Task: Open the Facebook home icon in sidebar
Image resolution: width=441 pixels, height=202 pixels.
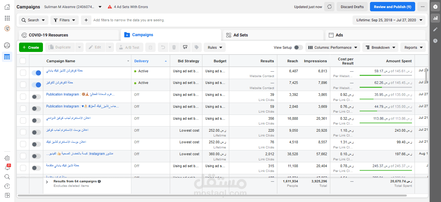Action: pos(7,7)
